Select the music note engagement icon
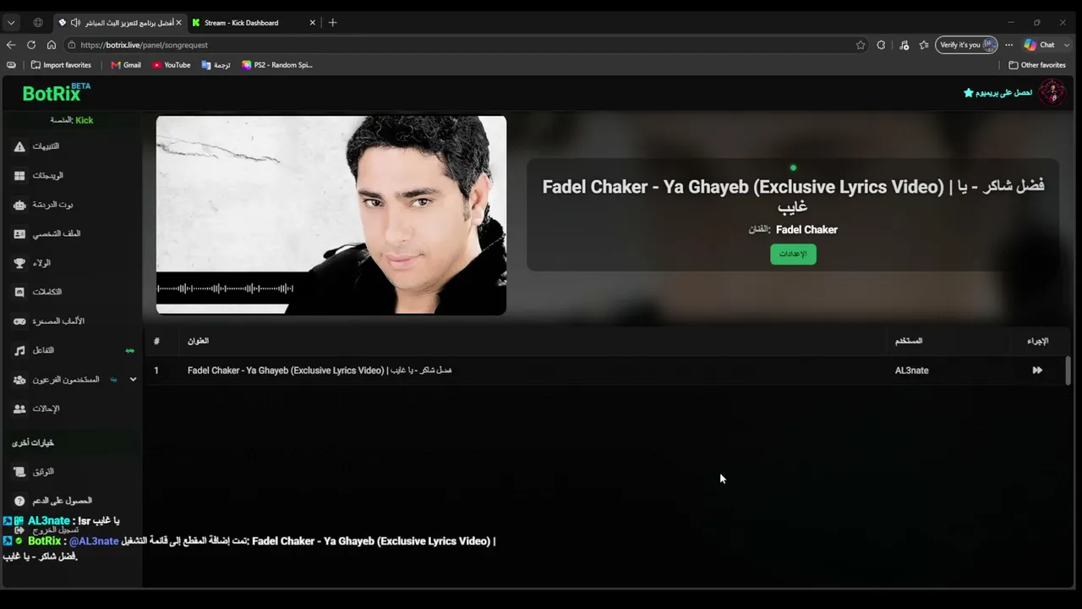Viewport: 1082px width, 609px height. click(x=19, y=350)
